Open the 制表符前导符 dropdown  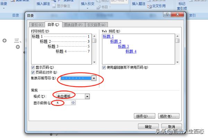pyautogui.click(x=94, y=78)
